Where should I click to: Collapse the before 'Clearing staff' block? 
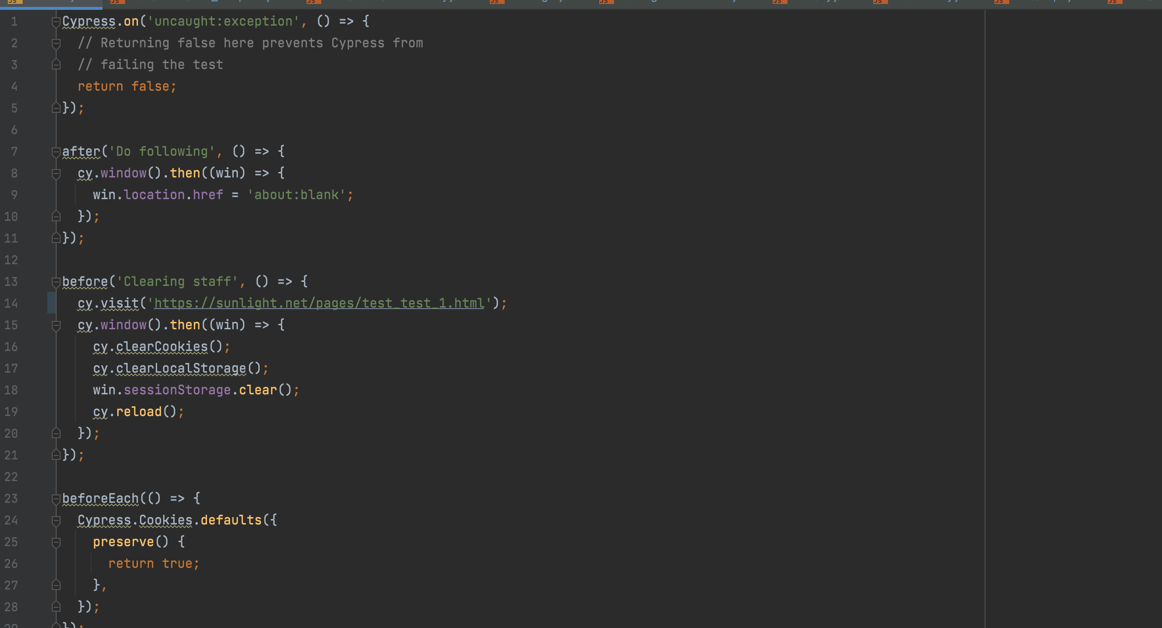point(56,281)
